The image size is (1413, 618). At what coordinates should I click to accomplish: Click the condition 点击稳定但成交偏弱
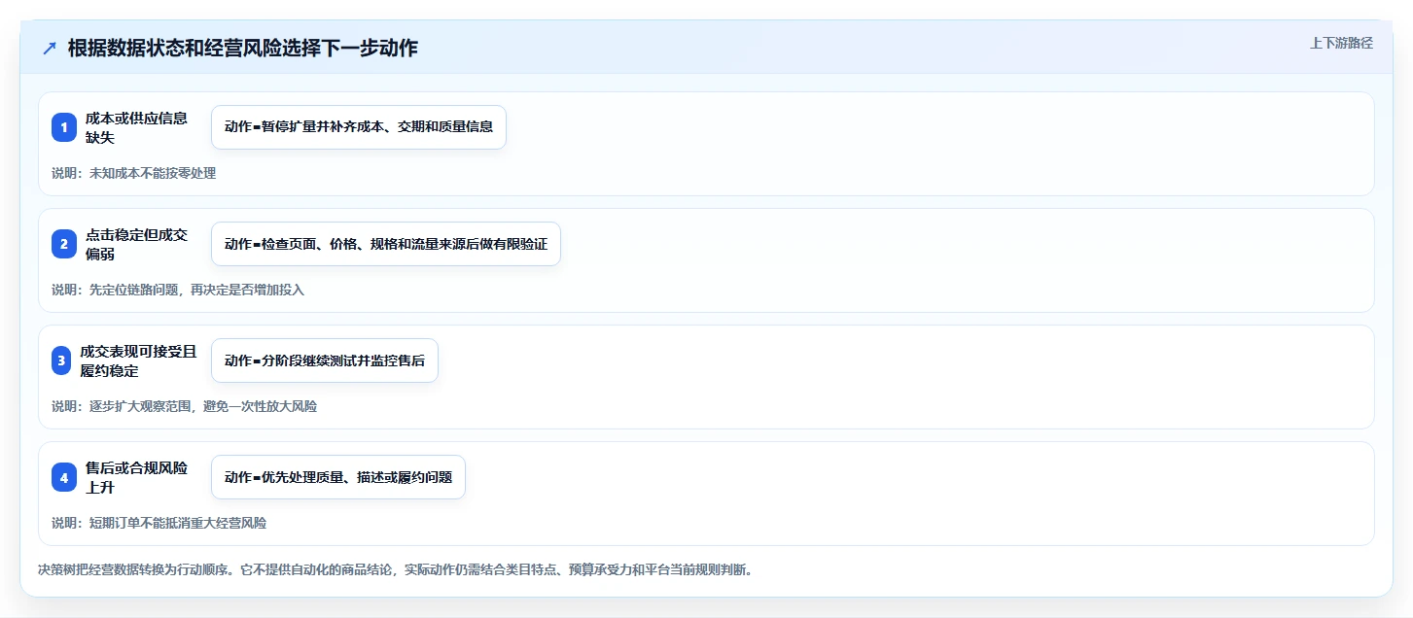[137, 244]
